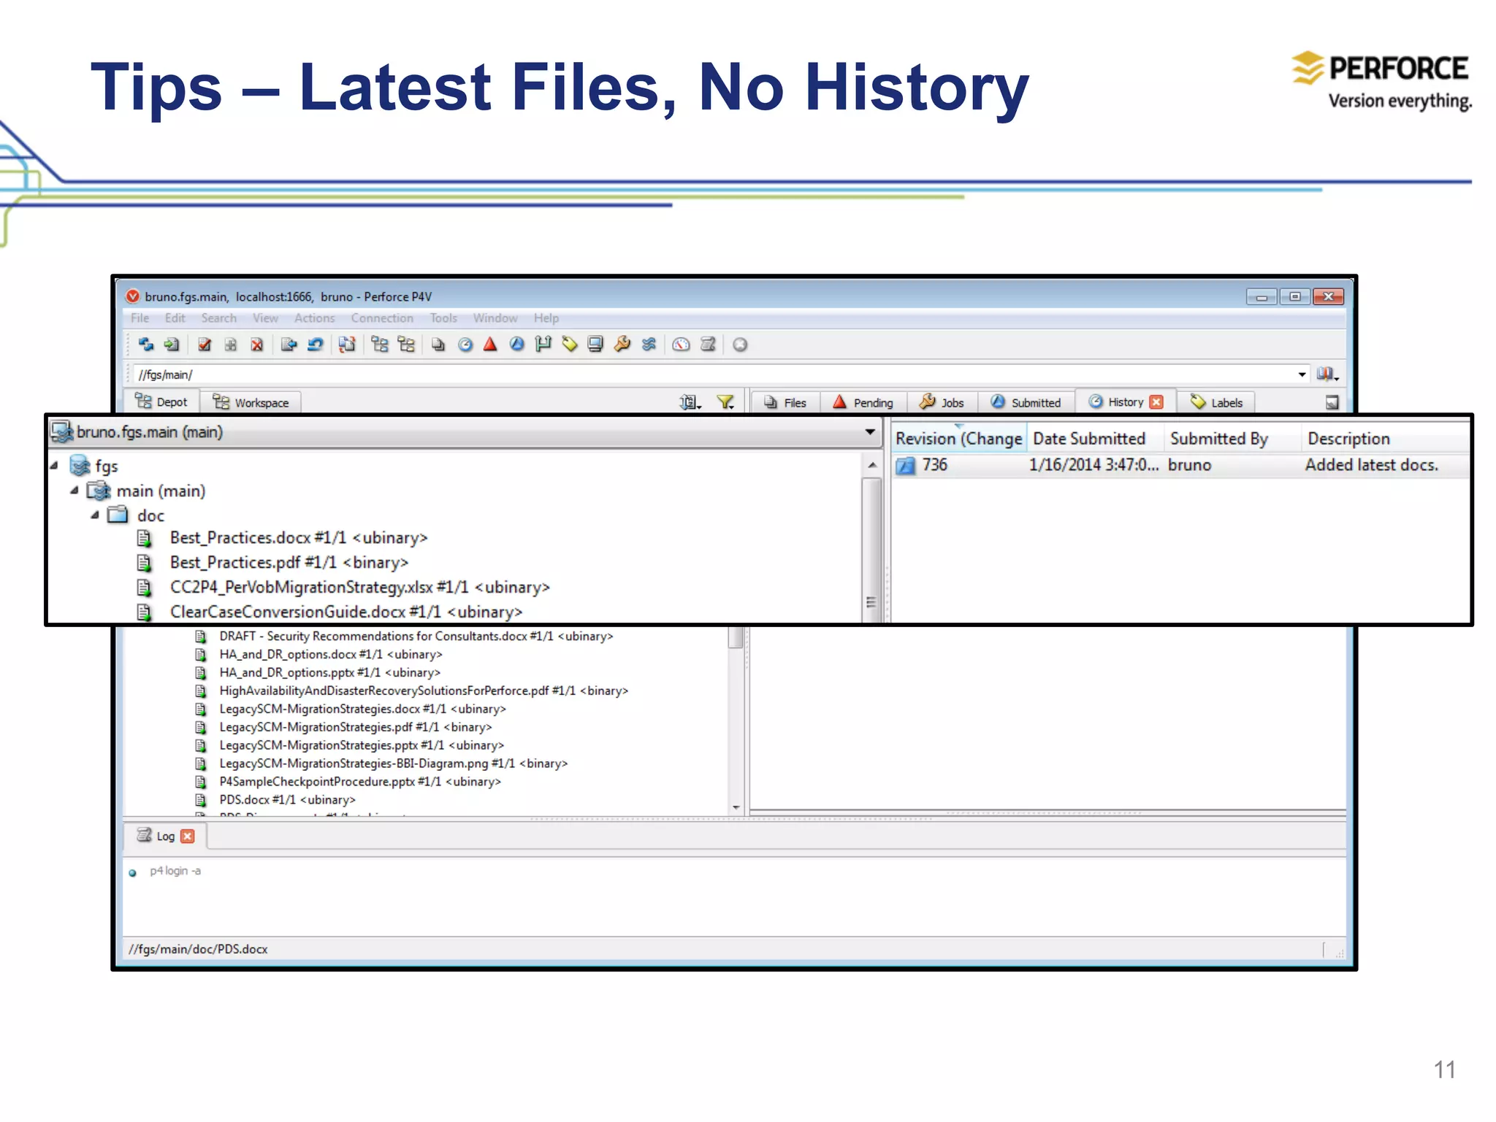Select Best_Practices.docx in the tree
Viewport: 1496px width, 1122px height.
299,538
